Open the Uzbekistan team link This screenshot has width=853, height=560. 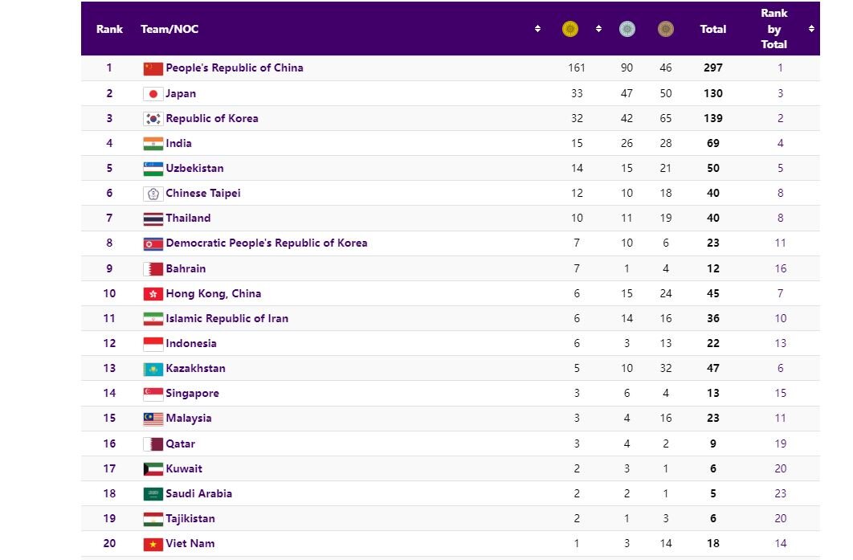194,169
